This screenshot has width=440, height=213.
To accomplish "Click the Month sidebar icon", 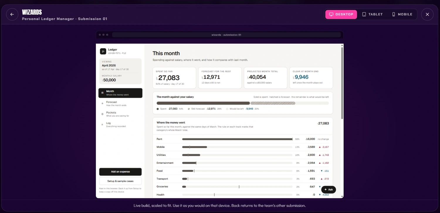I will [x=102, y=93].
